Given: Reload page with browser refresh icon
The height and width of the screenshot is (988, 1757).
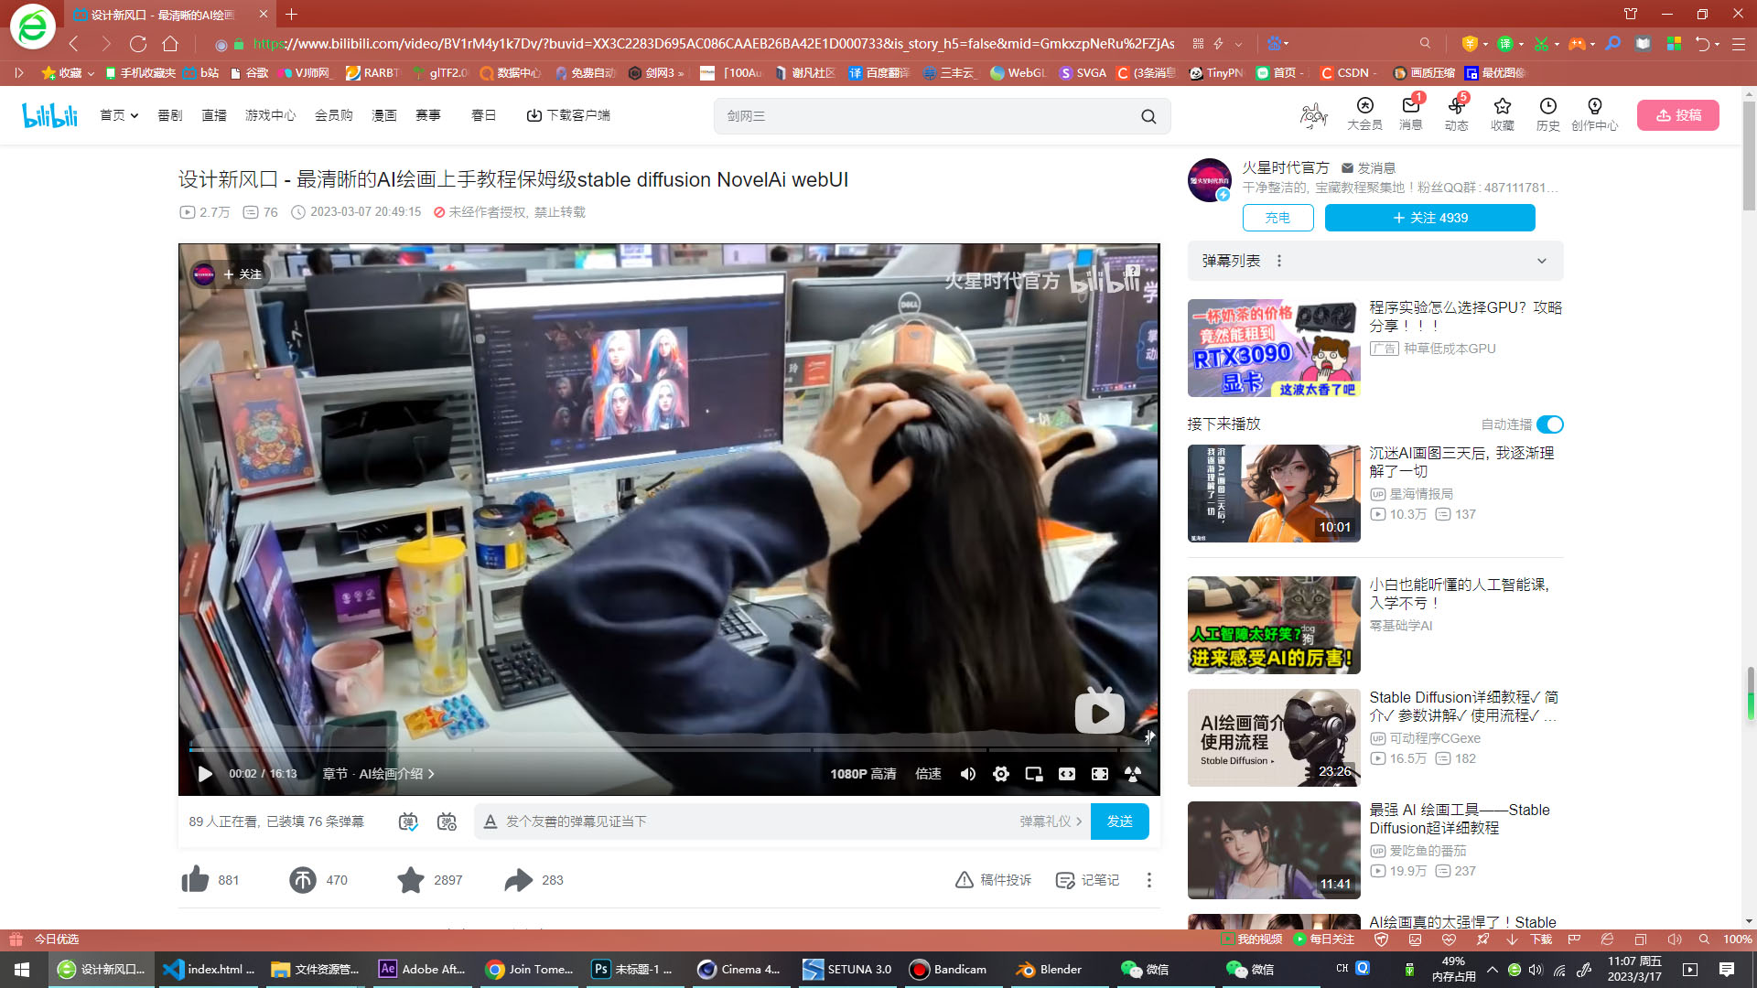Looking at the screenshot, I should coord(138,43).
